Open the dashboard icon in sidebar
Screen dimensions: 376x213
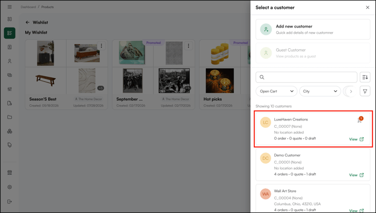click(x=10, y=19)
